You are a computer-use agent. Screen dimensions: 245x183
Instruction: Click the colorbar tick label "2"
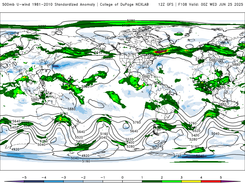(x=162, y=178)
